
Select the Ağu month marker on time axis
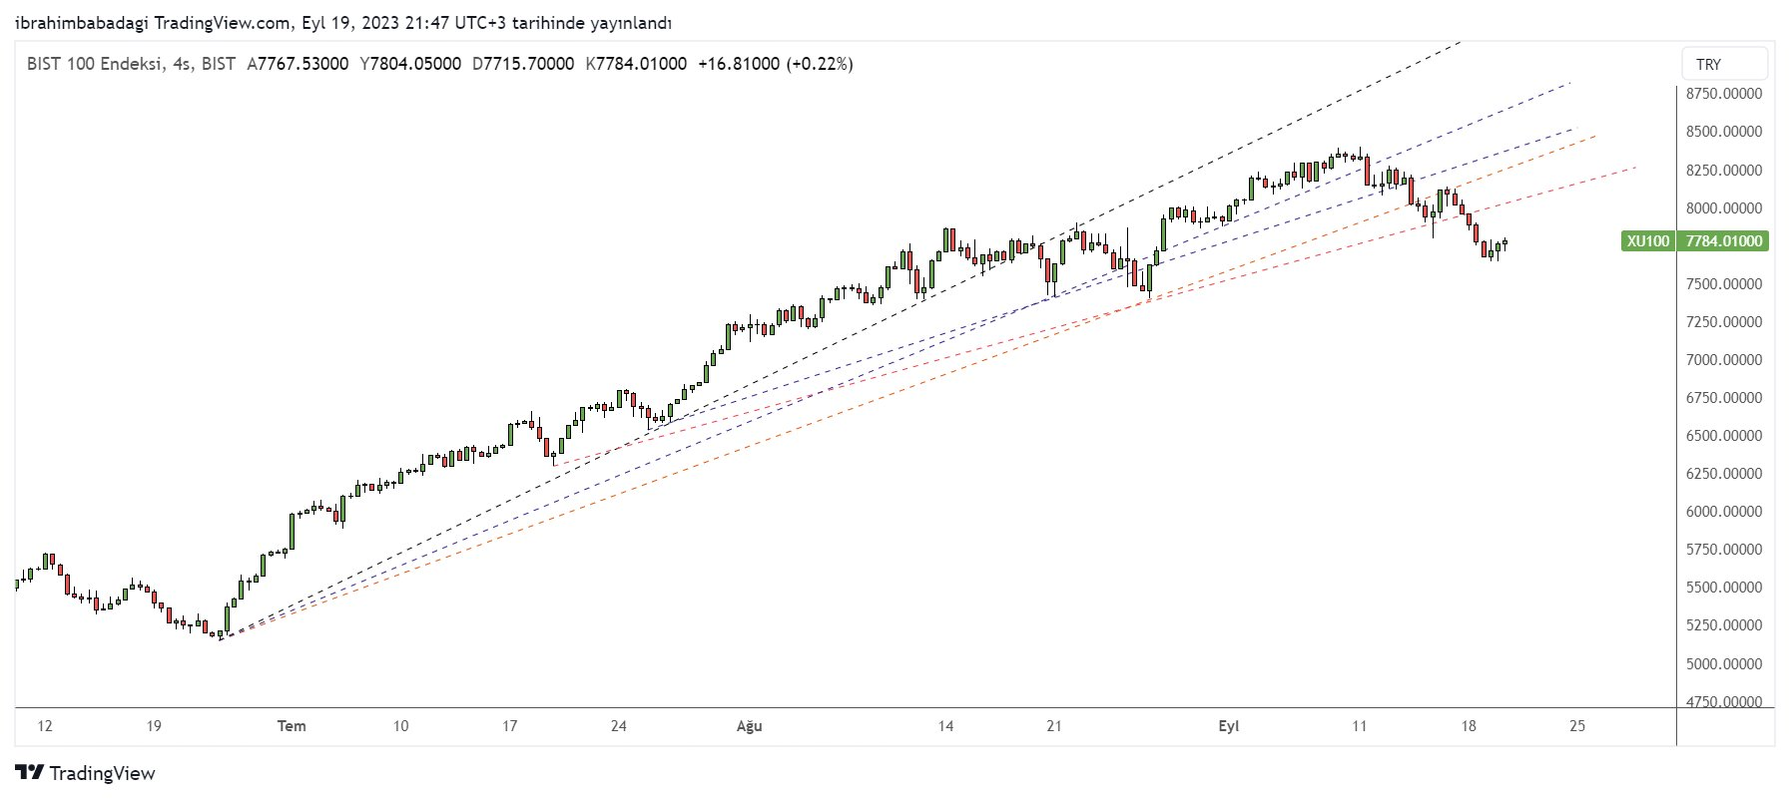(x=750, y=726)
